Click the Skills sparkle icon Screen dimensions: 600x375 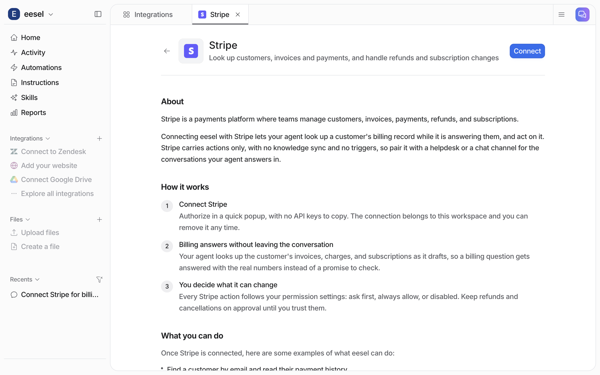[14, 97]
